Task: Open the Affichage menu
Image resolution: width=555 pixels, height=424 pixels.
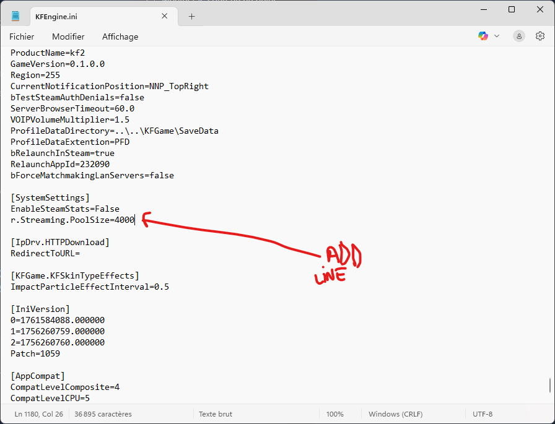Action: tap(120, 37)
